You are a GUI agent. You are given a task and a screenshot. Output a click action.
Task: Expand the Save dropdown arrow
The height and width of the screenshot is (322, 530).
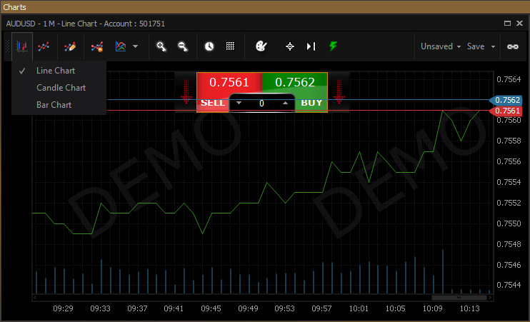(493, 46)
